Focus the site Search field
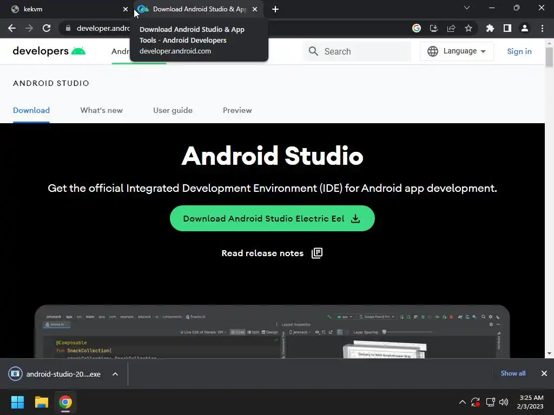 tap(357, 51)
